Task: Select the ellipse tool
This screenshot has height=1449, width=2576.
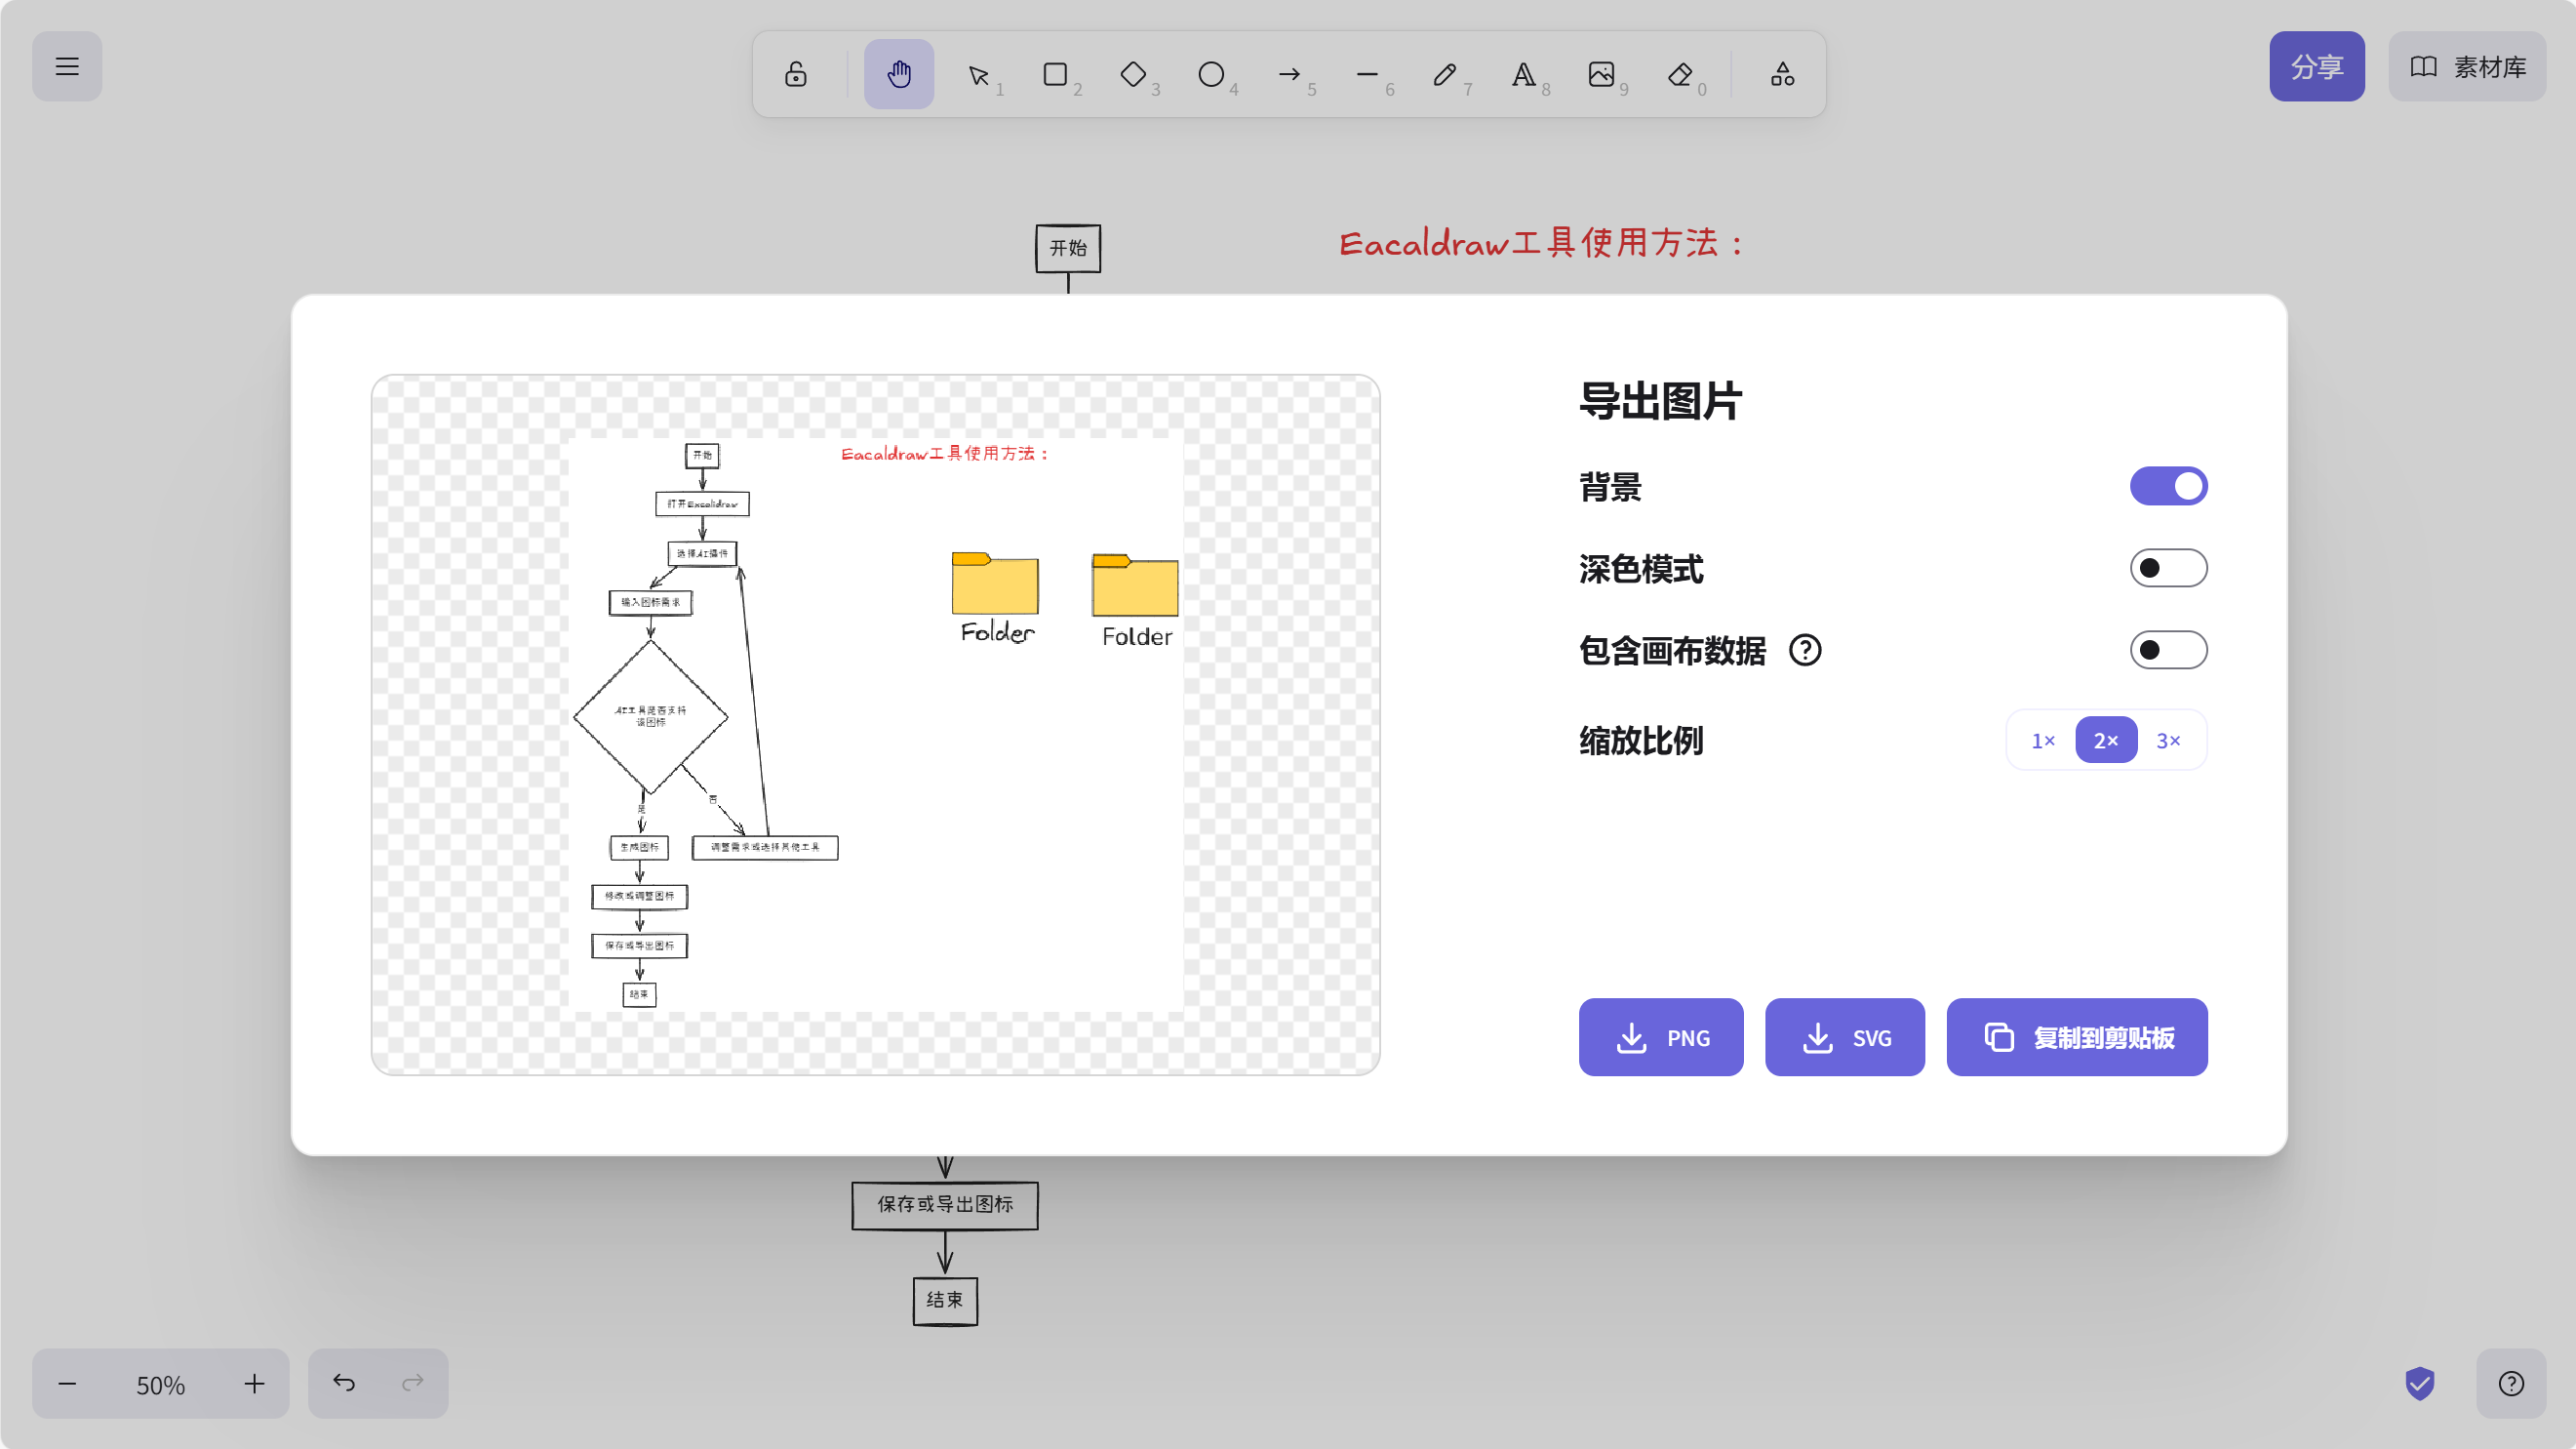Action: click(x=1211, y=73)
